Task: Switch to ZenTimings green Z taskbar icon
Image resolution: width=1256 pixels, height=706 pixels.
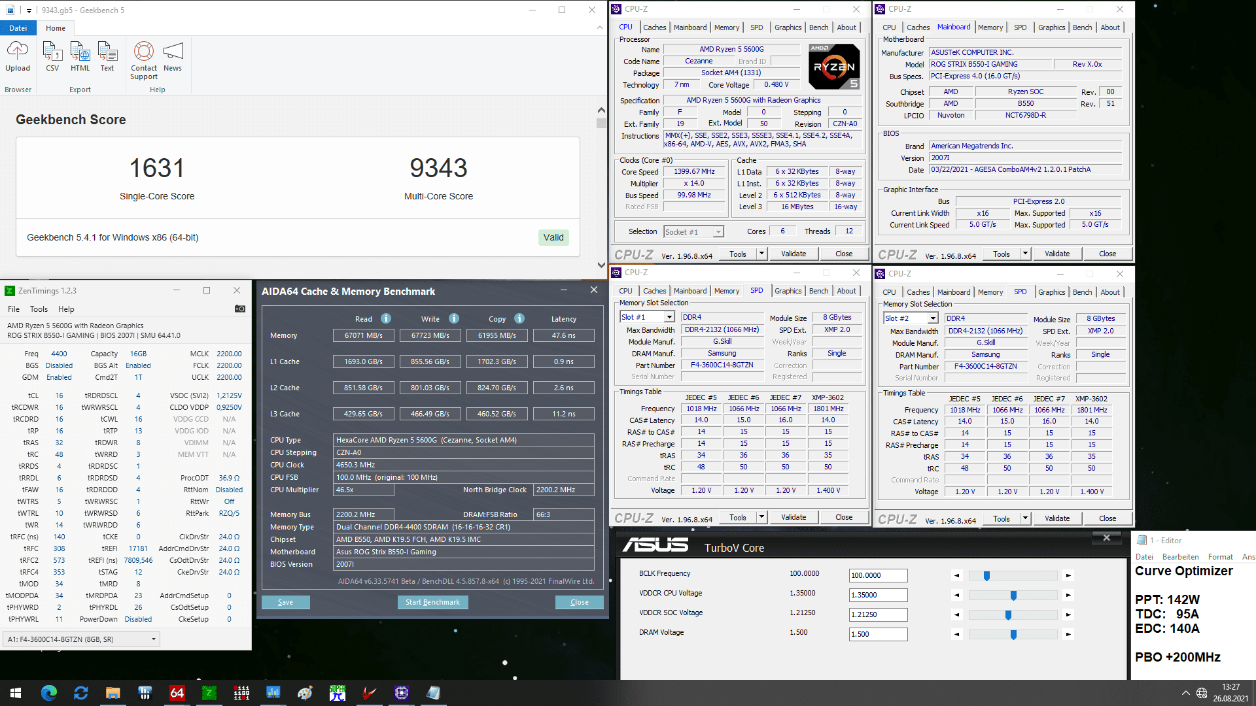Action: point(209,693)
